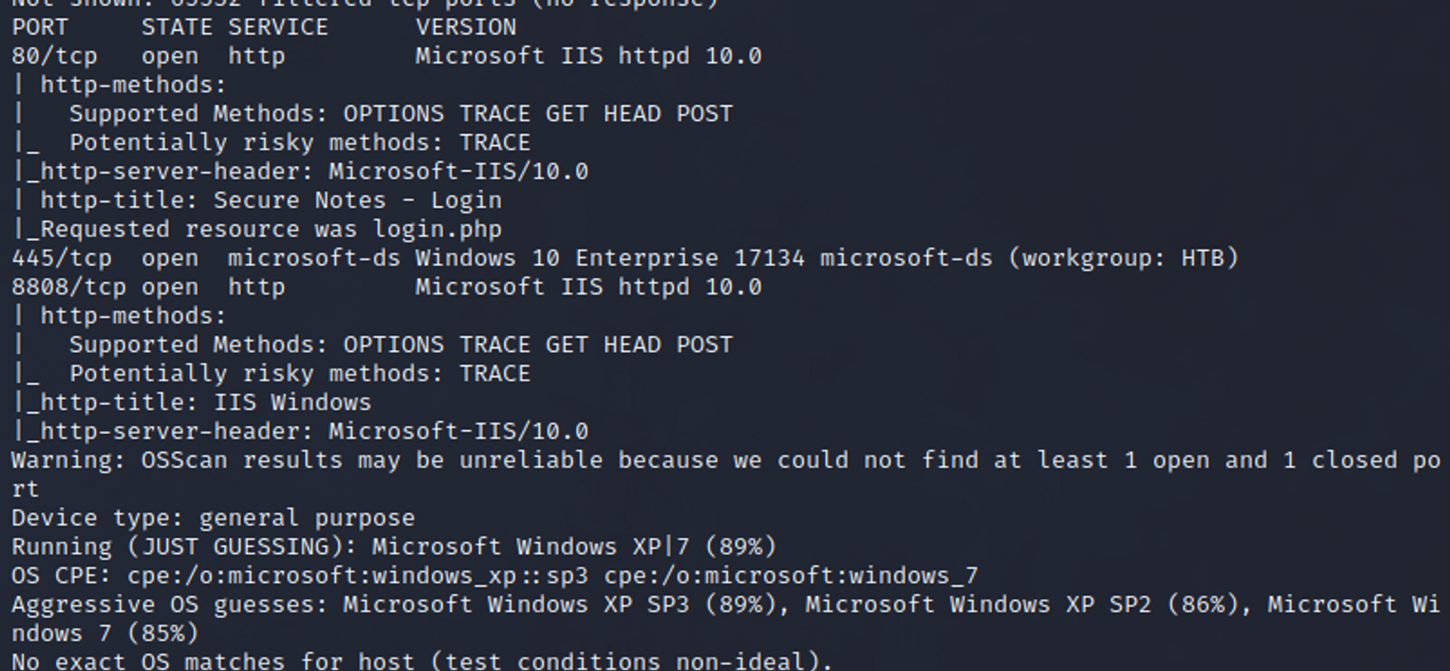This screenshot has width=1450, height=671.
Task: Click the 445/tcp port entry
Action: pyautogui.click(x=62, y=259)
